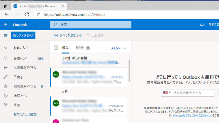Compose with 新しいメッセージ button
The image size is (219, 123).
[23, 35]
